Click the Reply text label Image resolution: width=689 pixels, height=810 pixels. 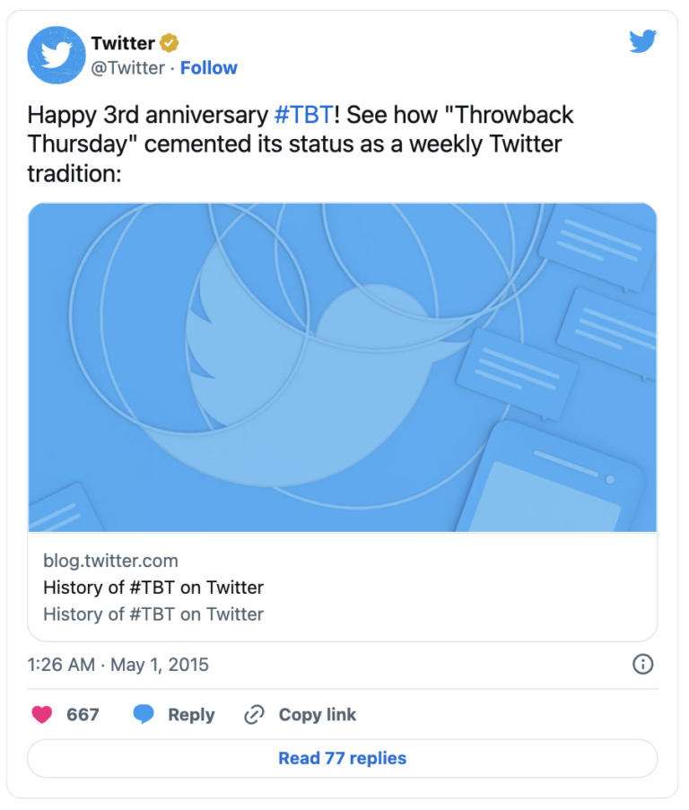(x=191, y=715)
